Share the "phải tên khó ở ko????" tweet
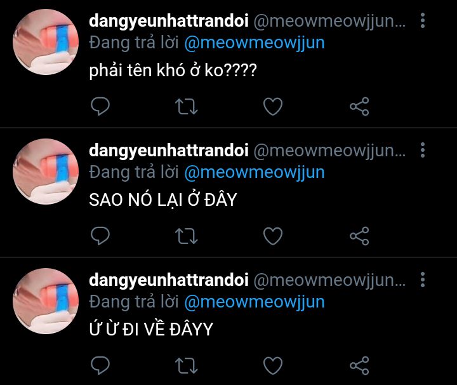This screenshot has width=457, height=385. pyautogui.click(x=359, y=107)
